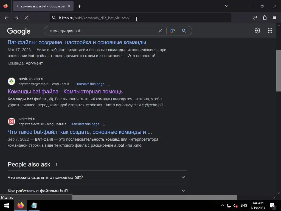
Task: Open 'Что такое bat-файл' selectel result
Action: (80, 132)
